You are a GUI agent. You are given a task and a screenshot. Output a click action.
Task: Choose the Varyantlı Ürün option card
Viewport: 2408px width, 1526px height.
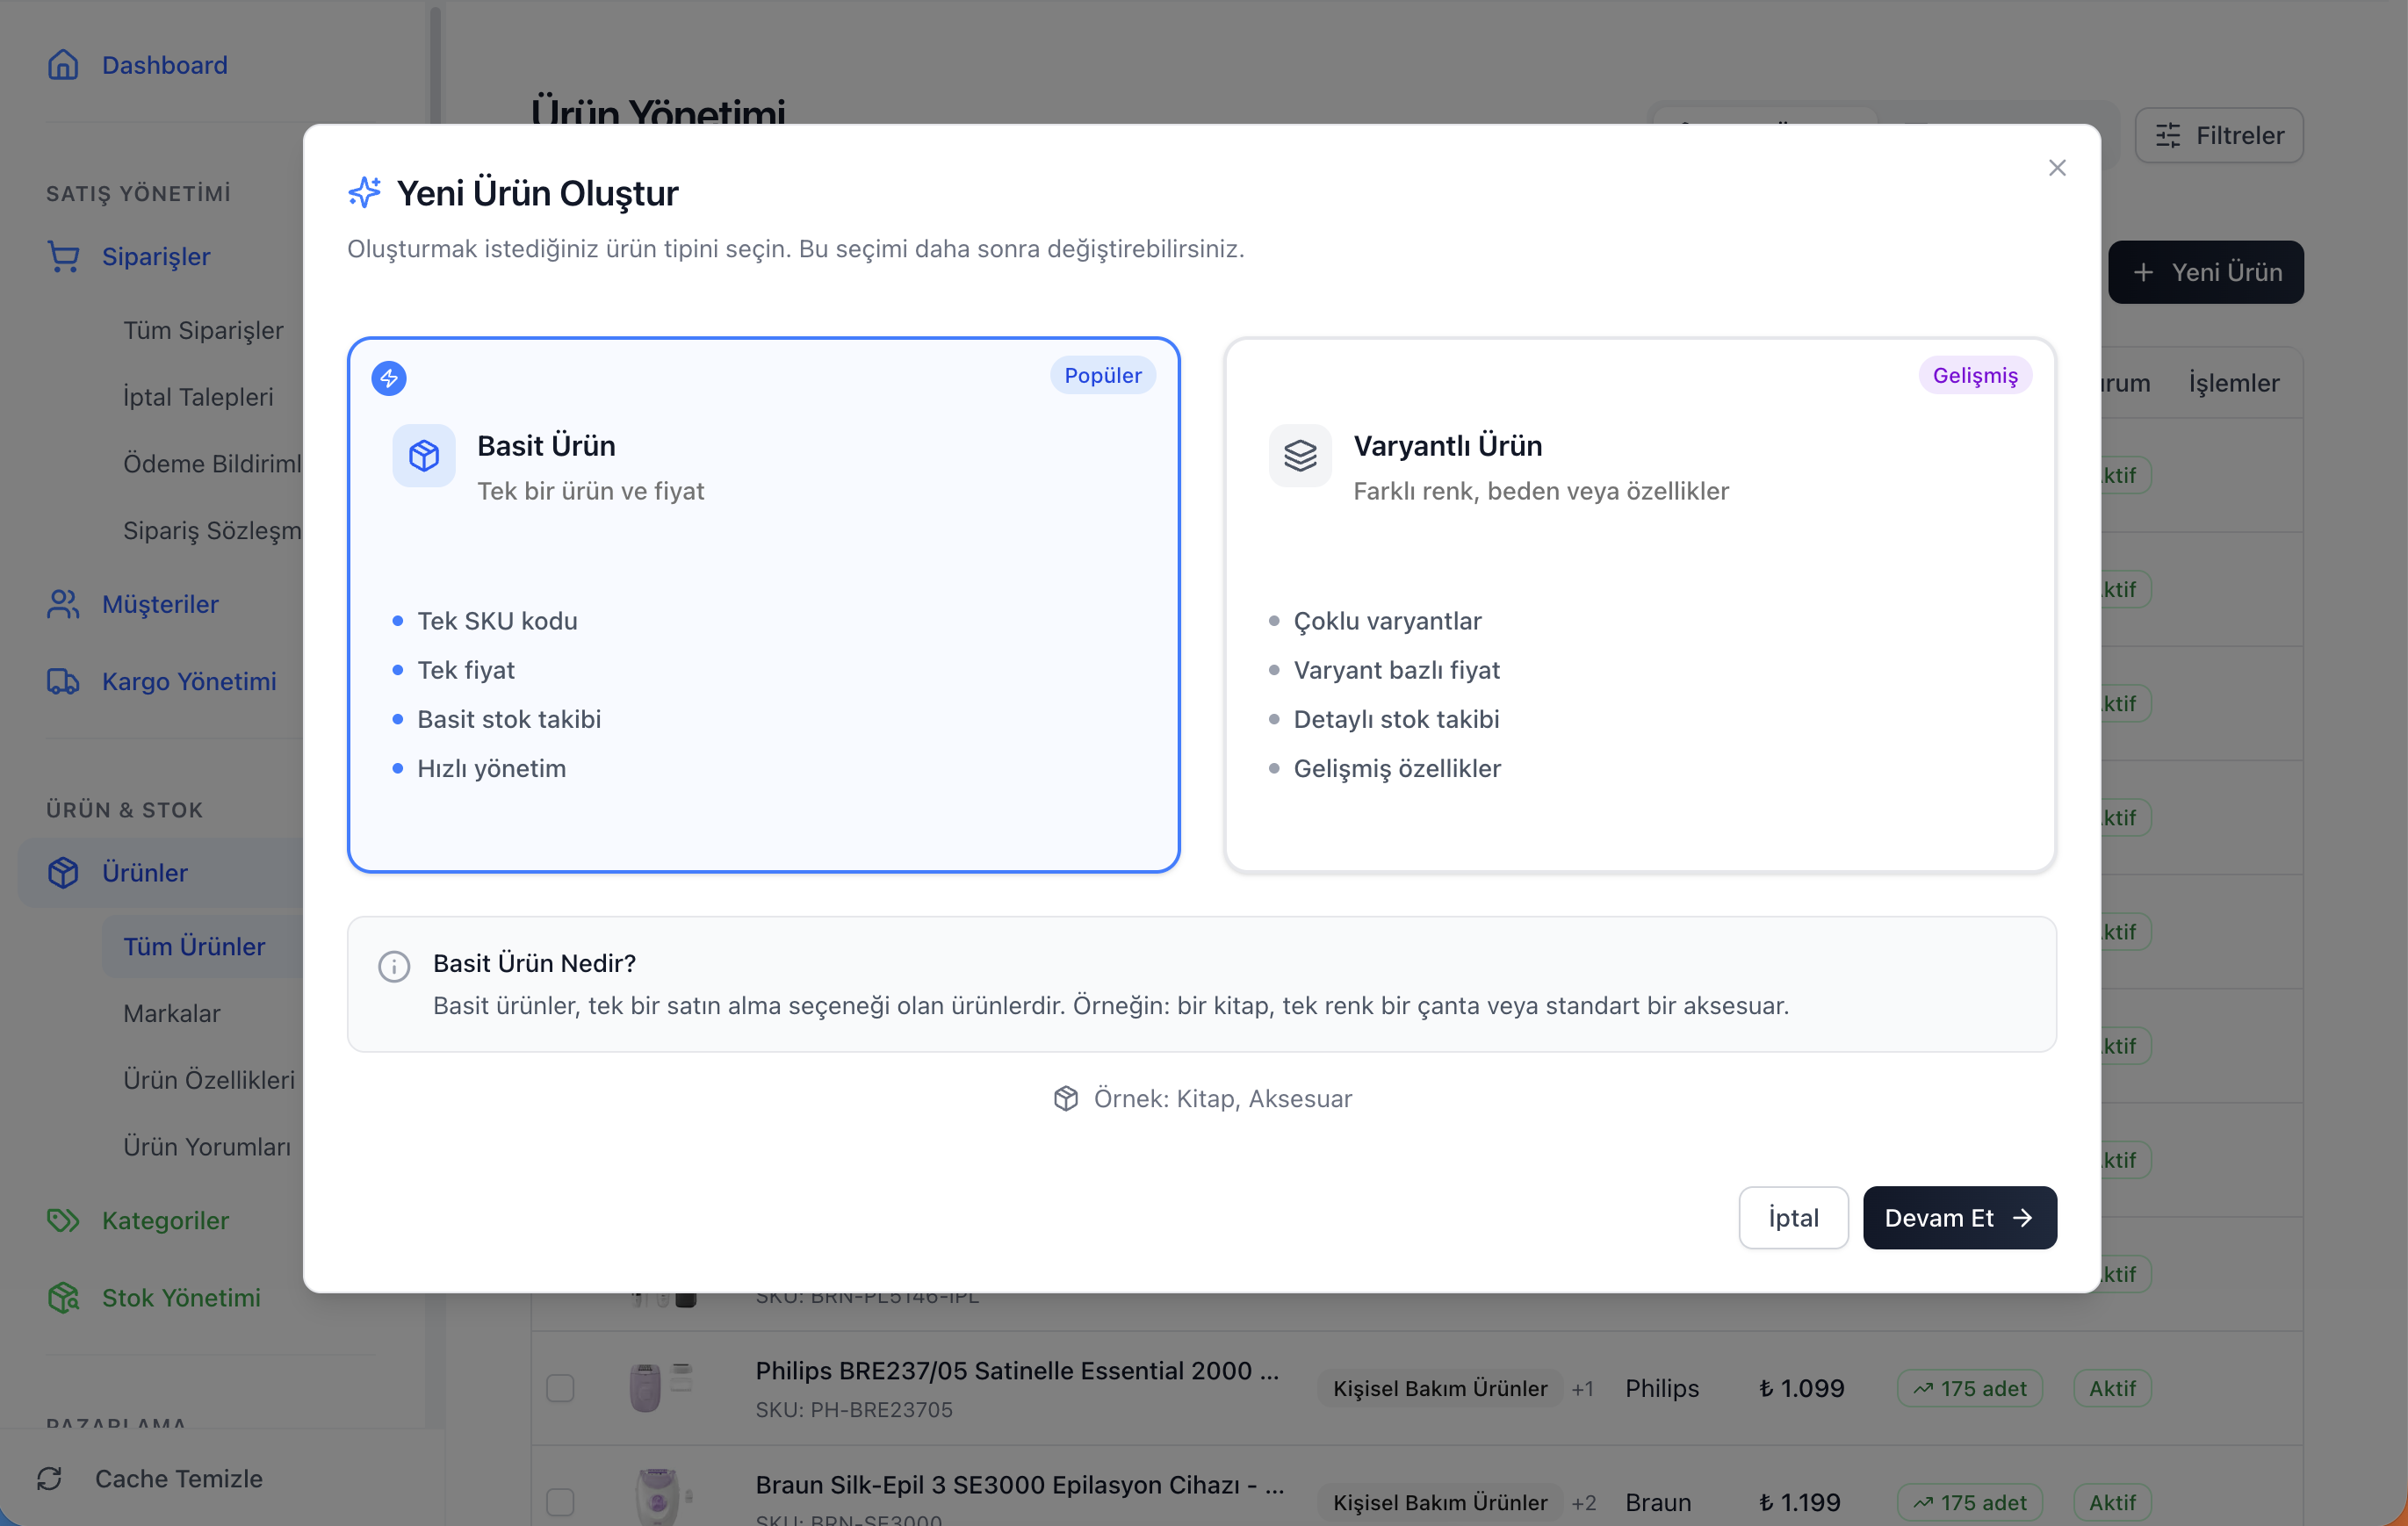(x=1639, y=604)
